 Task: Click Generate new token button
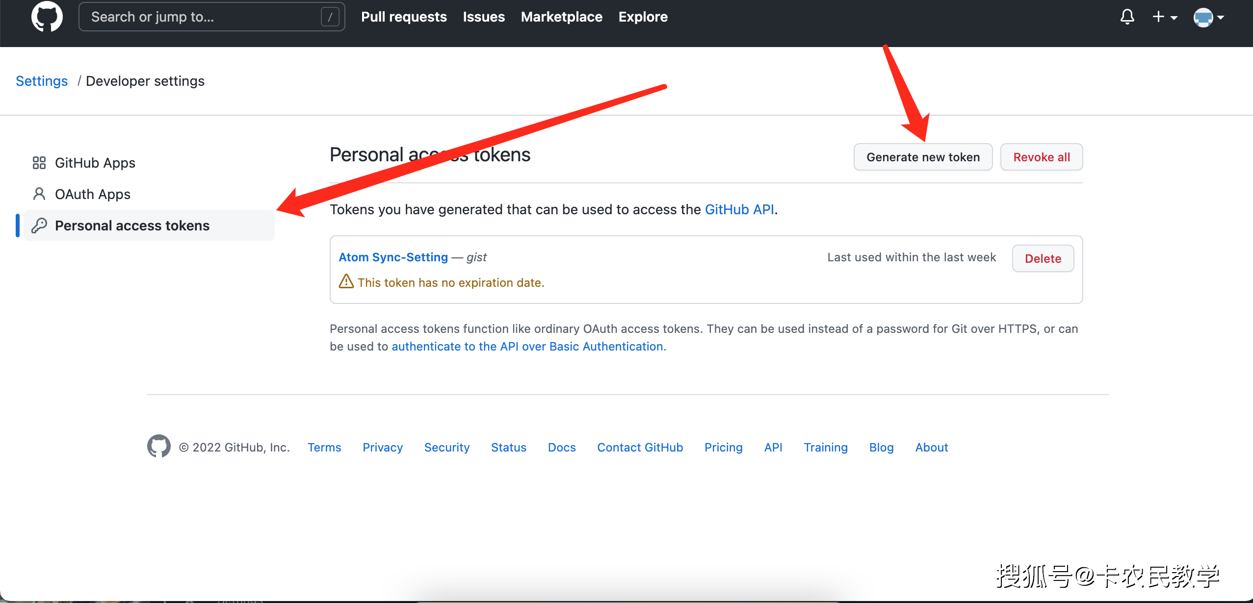coord(923,157)
